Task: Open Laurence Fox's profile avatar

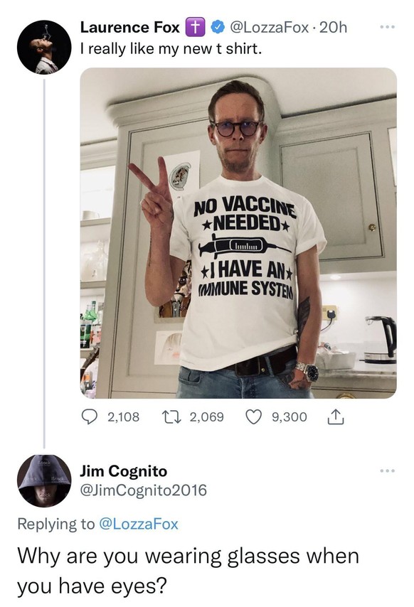Action: (x=44, y=47)
